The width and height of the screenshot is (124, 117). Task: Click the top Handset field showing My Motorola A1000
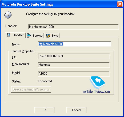73,27
